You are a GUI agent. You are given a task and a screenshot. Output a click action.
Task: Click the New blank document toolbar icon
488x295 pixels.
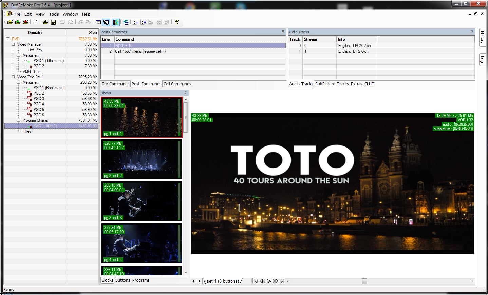click(35, 22)
